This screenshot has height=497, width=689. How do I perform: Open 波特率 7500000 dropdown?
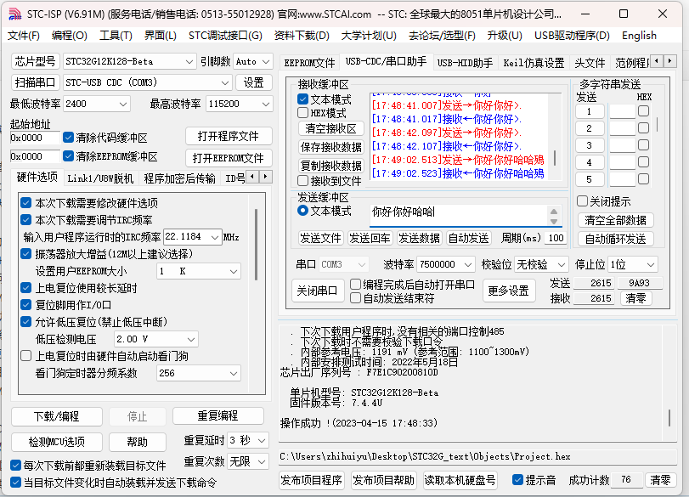(x=445, y=264)
